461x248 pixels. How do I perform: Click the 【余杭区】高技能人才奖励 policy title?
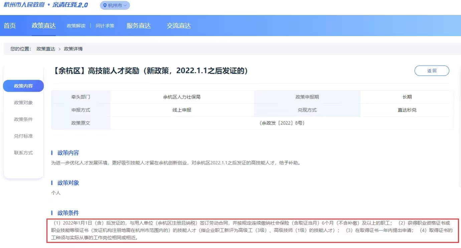pos(150,71)
